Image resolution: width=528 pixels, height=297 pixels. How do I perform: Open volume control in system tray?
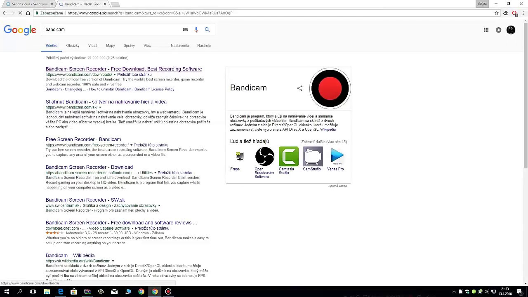point(487,292)
